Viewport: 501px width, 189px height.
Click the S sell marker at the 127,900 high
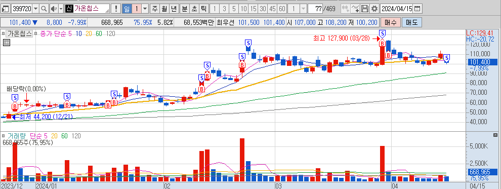point(382,33)
